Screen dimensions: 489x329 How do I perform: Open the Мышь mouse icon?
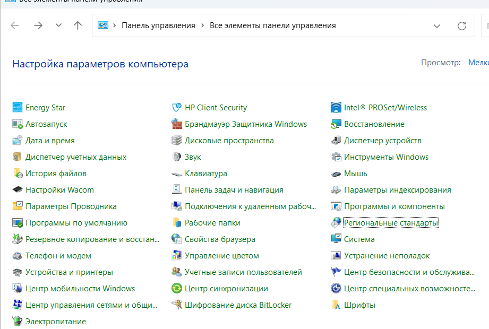[x=336, y=174]
